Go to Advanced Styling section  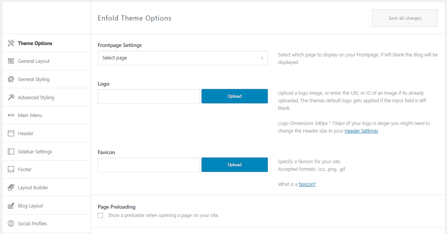47,97
